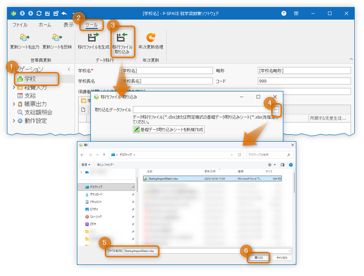Click the blue help icon in title bar

coord(284,13)
